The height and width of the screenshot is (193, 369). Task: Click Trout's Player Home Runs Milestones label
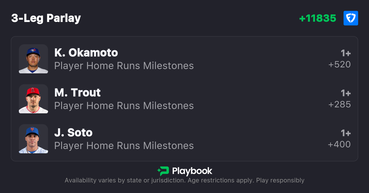(x=124, y=106)
